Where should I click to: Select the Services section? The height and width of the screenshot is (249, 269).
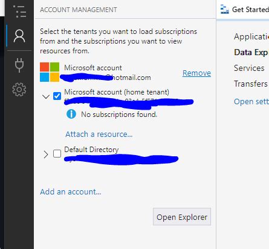coord(249,68)
